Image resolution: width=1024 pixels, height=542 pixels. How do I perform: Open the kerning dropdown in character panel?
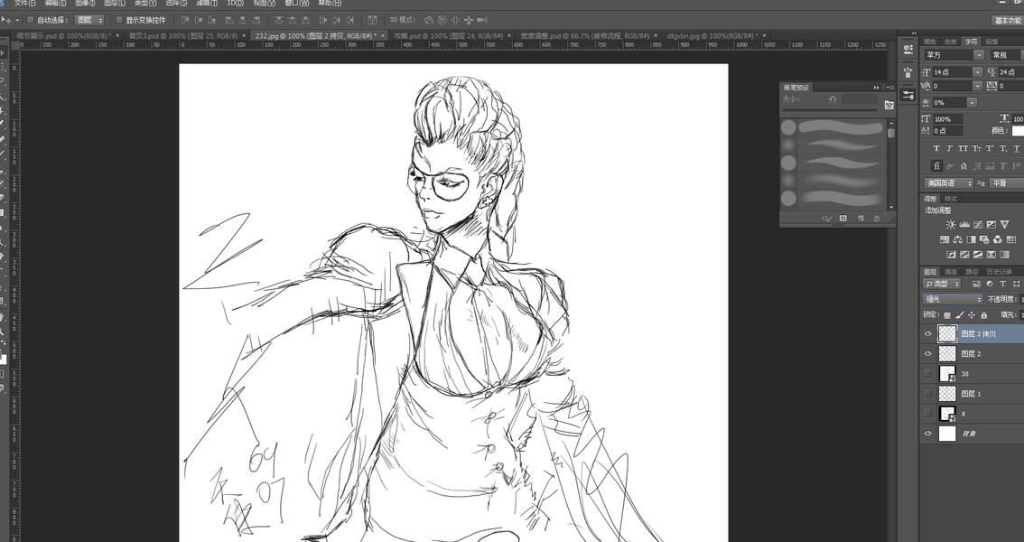[978, 86]
